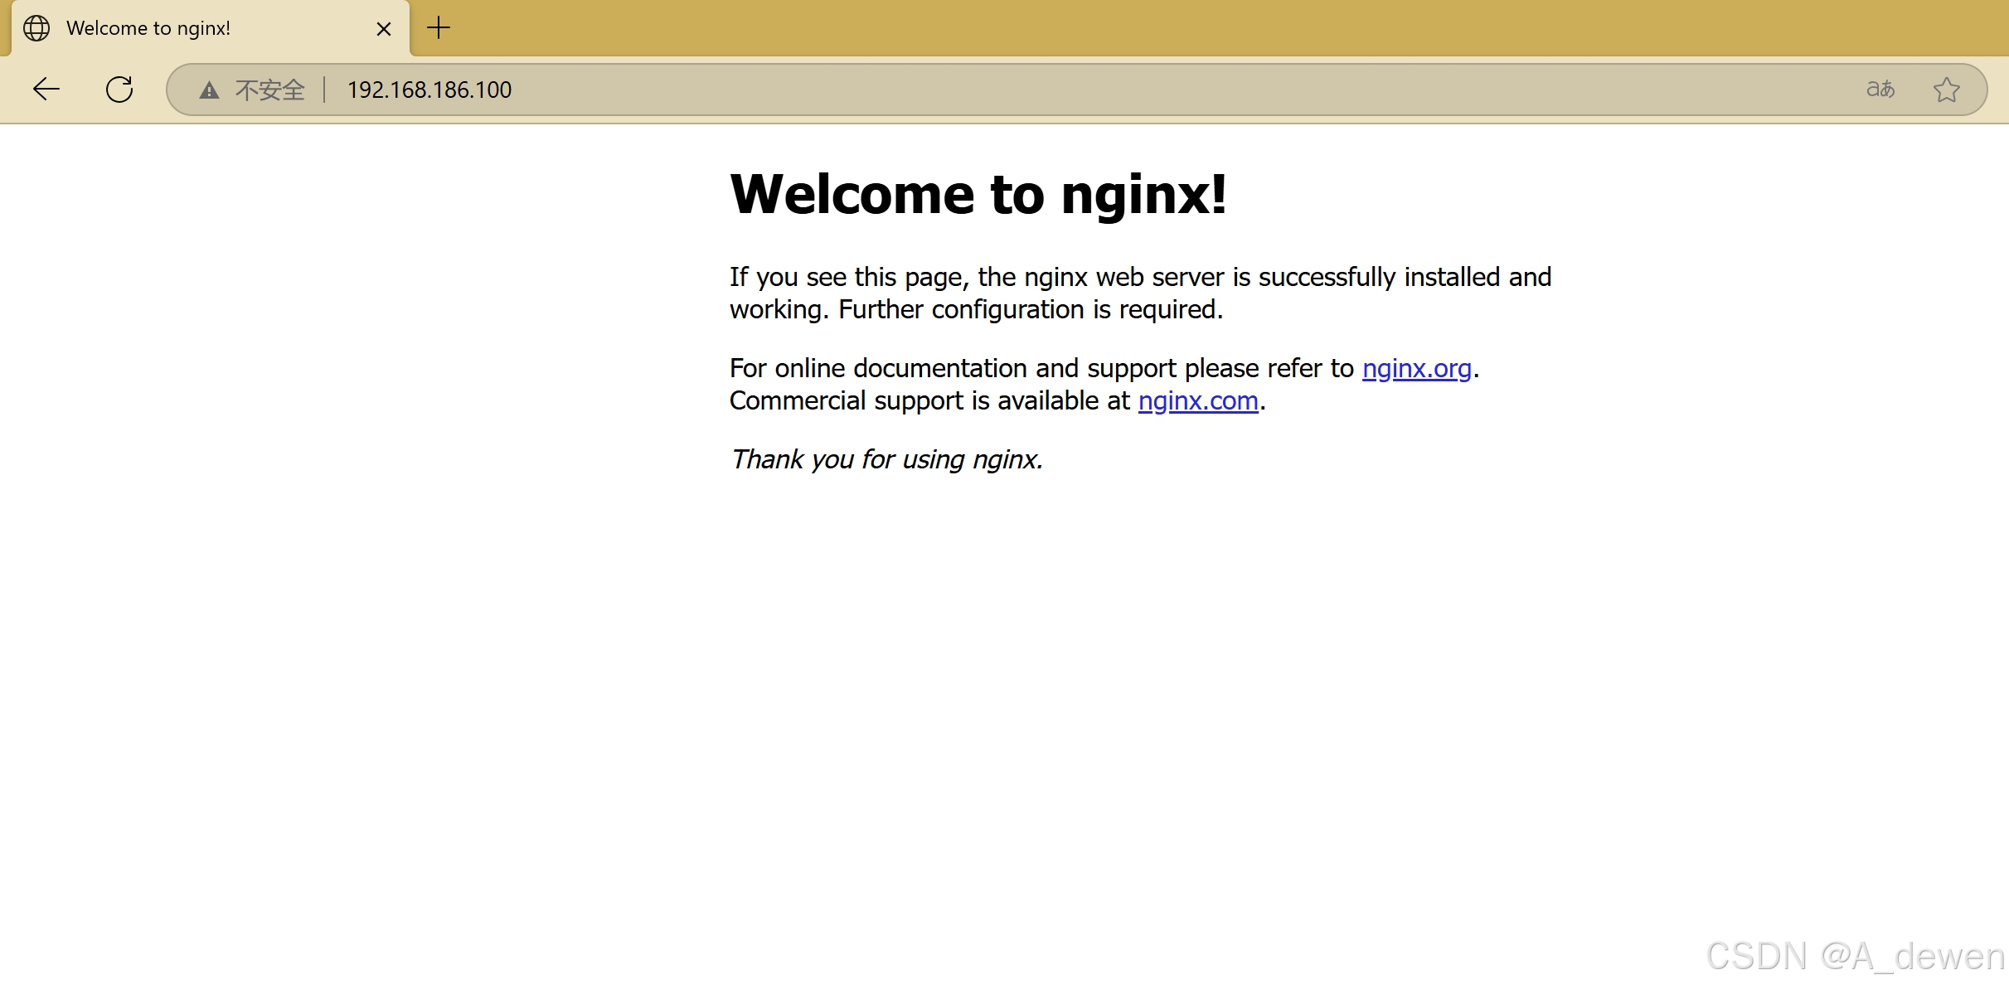Click 'Thank you for using nginx.' text

point(886,459)
